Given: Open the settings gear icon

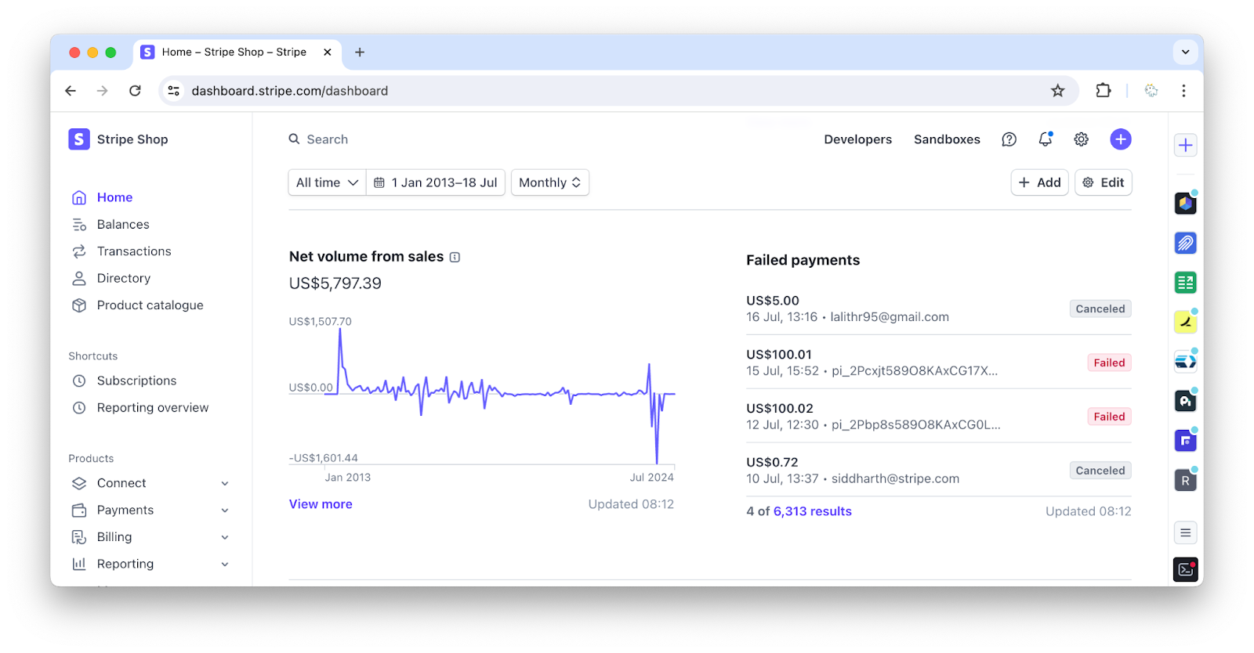Looking at the screenshot, I should 1081,139.
